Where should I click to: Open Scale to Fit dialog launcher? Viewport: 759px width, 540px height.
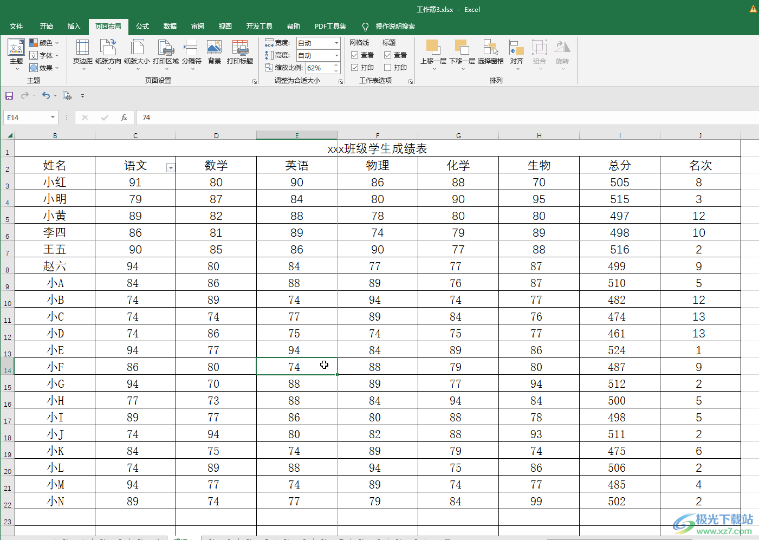[x=341, y=82]
